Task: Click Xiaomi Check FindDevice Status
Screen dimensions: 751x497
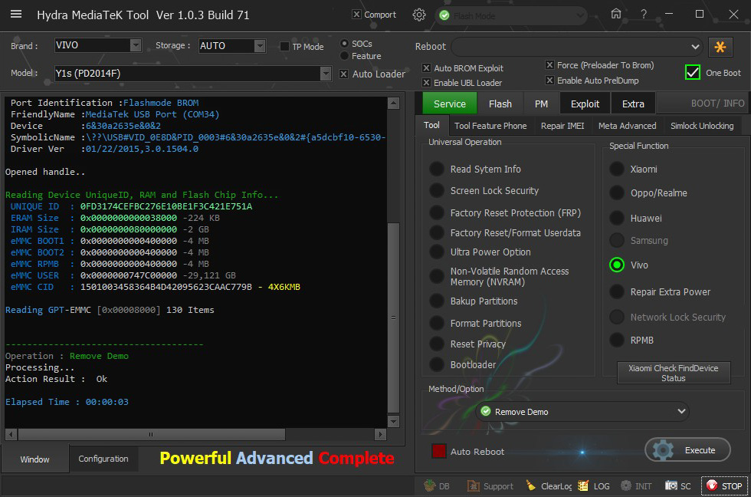Action: pos(674,373)
